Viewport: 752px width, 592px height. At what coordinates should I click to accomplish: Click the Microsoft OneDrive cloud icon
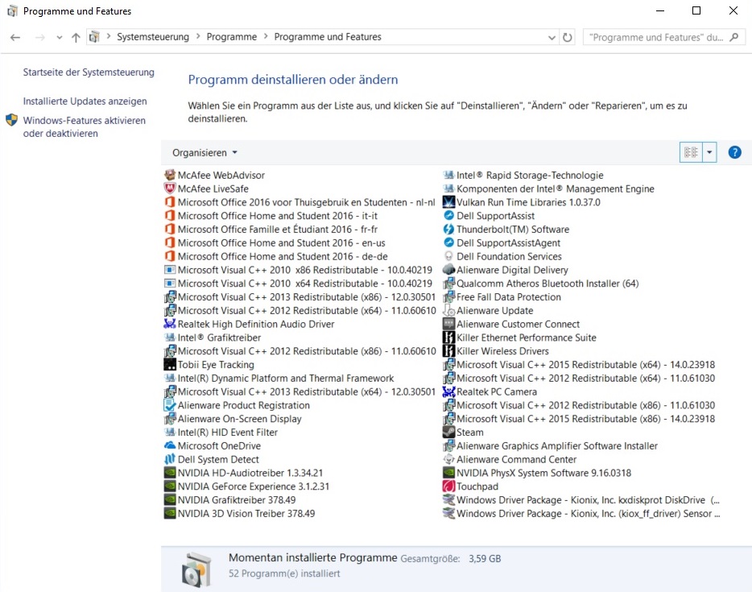click(170, 445)
